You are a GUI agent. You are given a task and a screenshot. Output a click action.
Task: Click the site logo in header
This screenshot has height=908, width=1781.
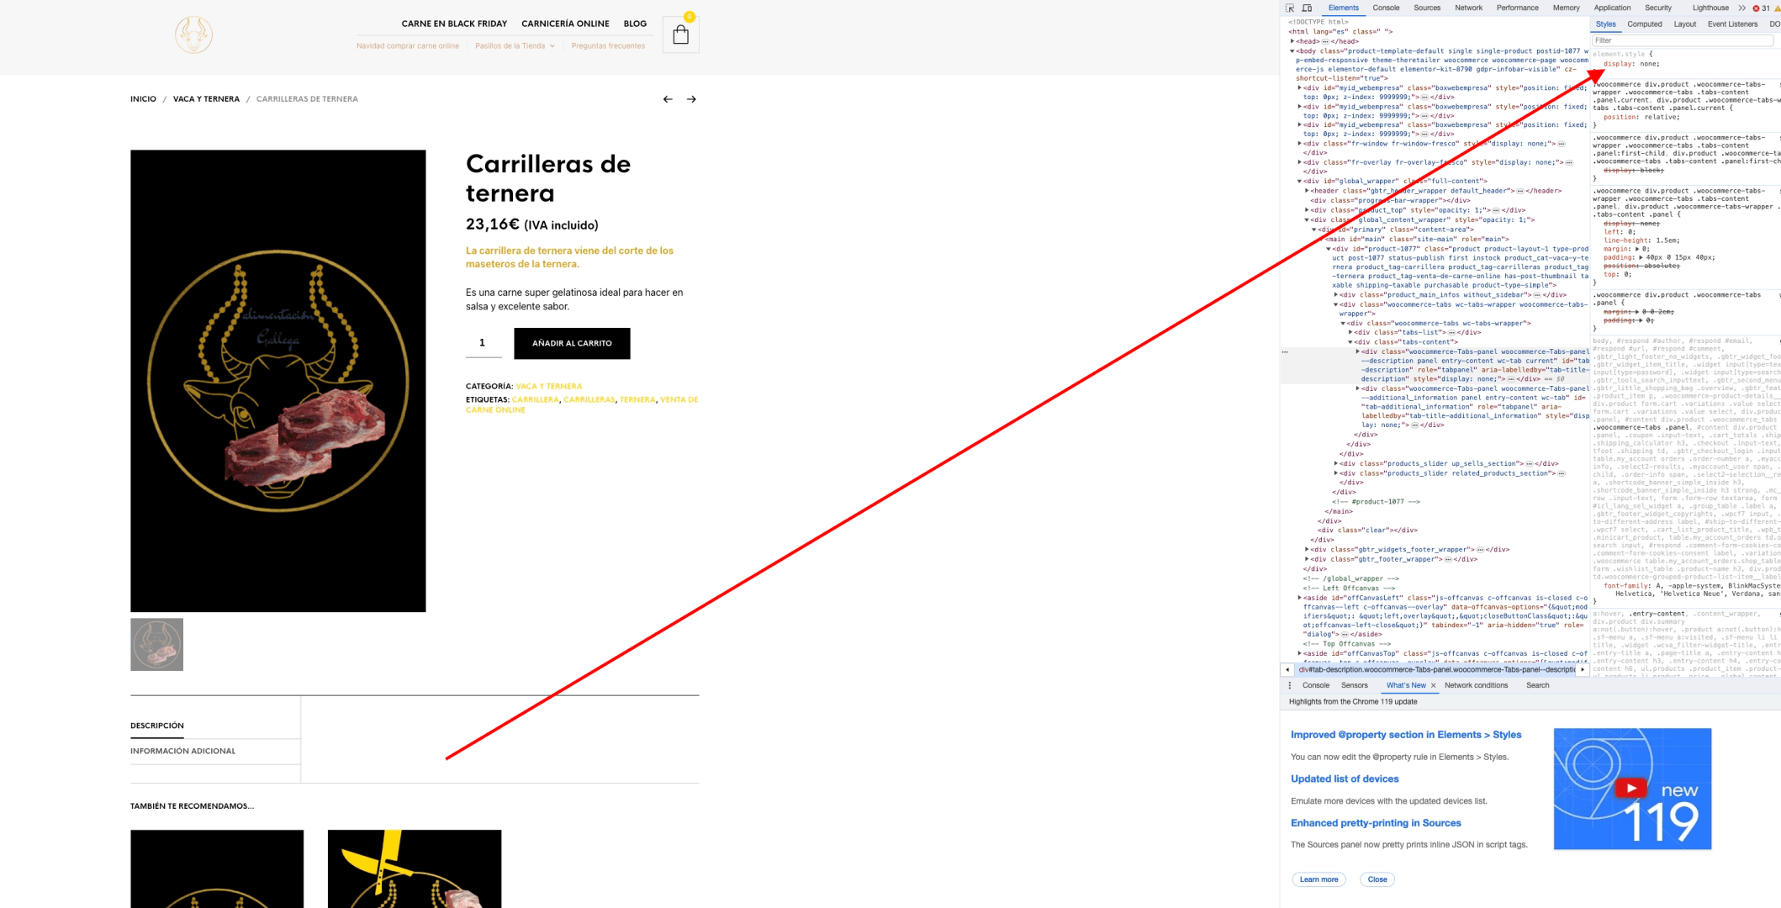click(x=193, y=34)
